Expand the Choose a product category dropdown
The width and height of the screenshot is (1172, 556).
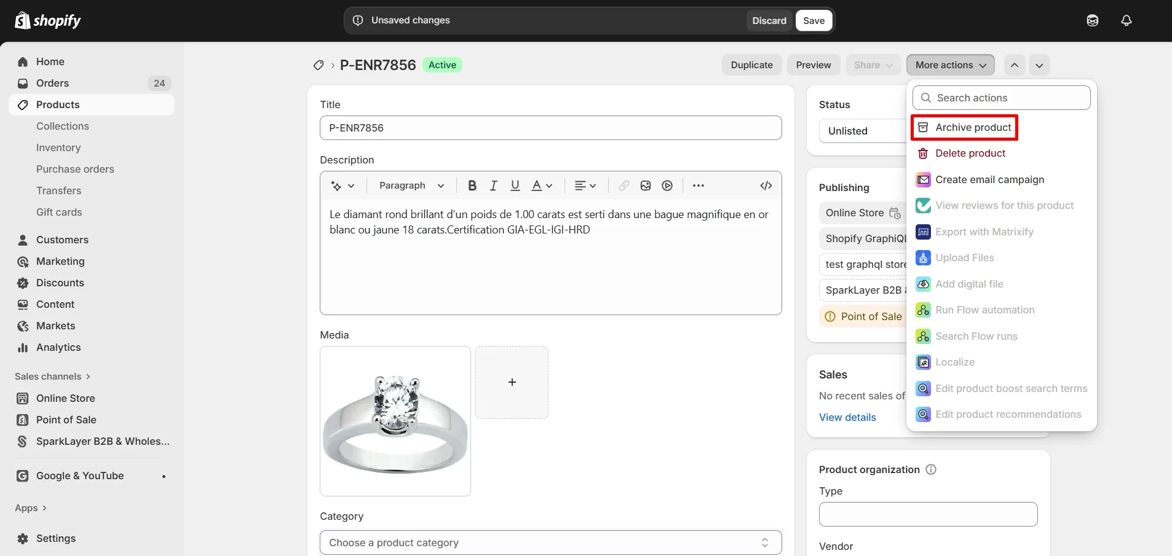point(550,542)
